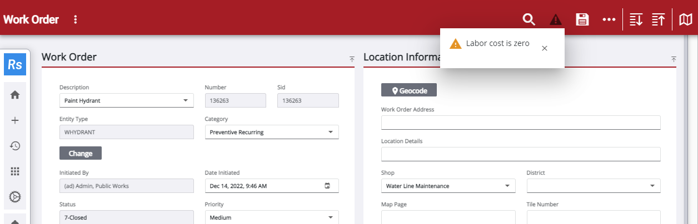Click the collapse all sections icon

coord(658,20)
